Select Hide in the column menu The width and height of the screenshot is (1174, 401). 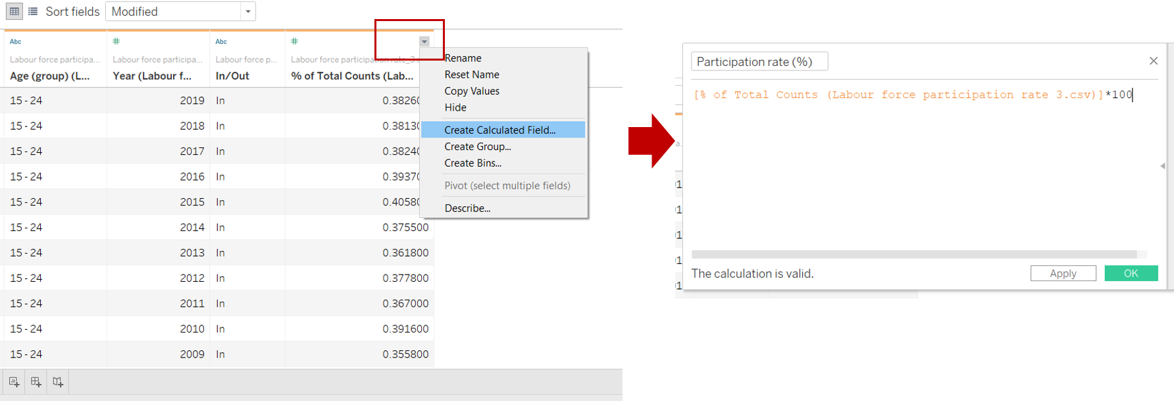[455, 107]
